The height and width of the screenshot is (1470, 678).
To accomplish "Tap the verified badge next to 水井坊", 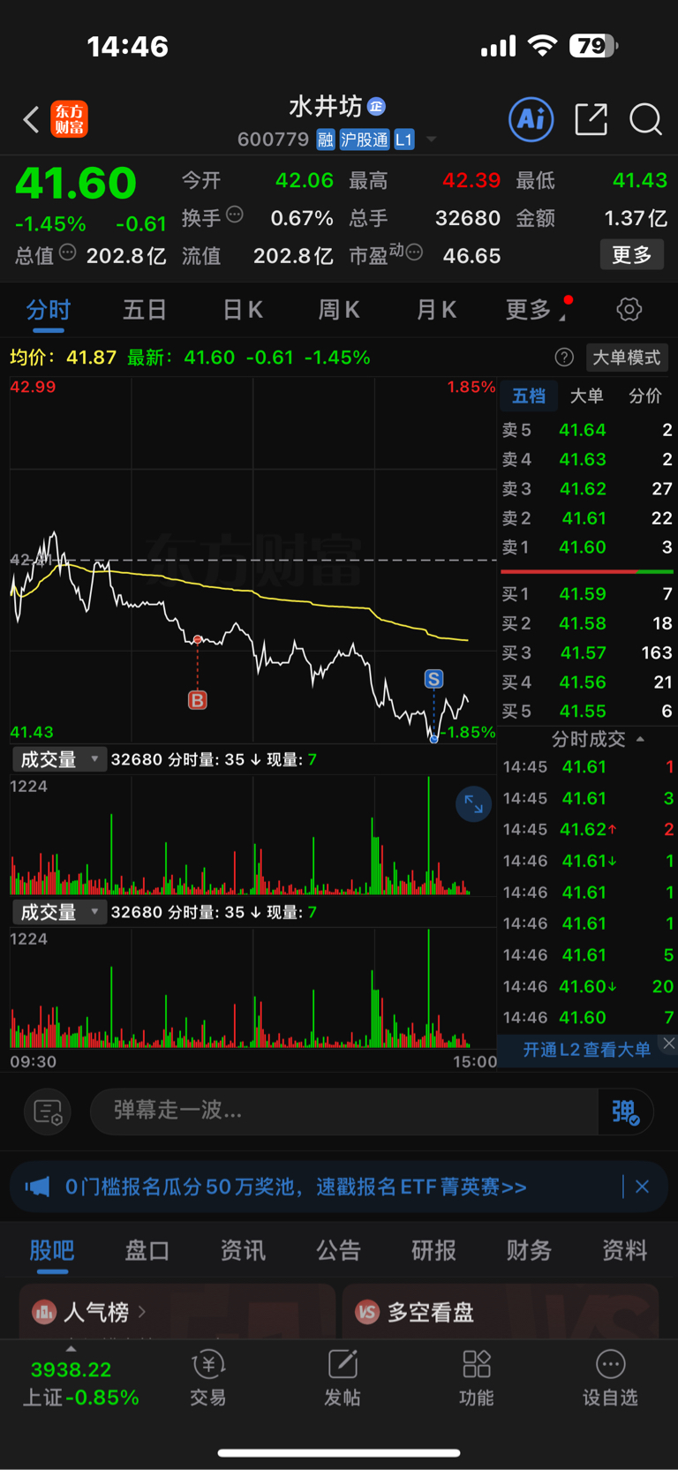I will coord(377,107).
